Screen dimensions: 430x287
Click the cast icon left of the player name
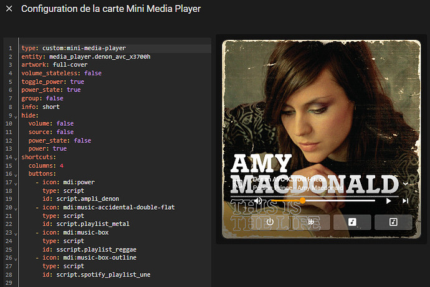click(x=236, y=183)
